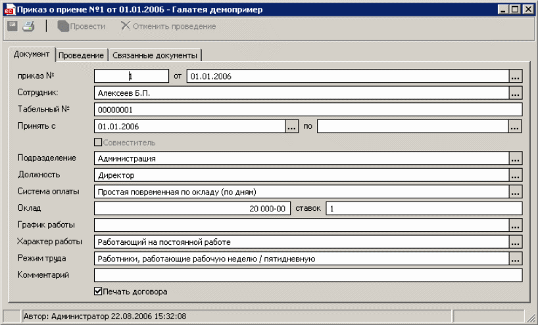Minimize the Приказ о приеме window
The height and width of the screenshot is (325, 538).
[x=503, y=10]
